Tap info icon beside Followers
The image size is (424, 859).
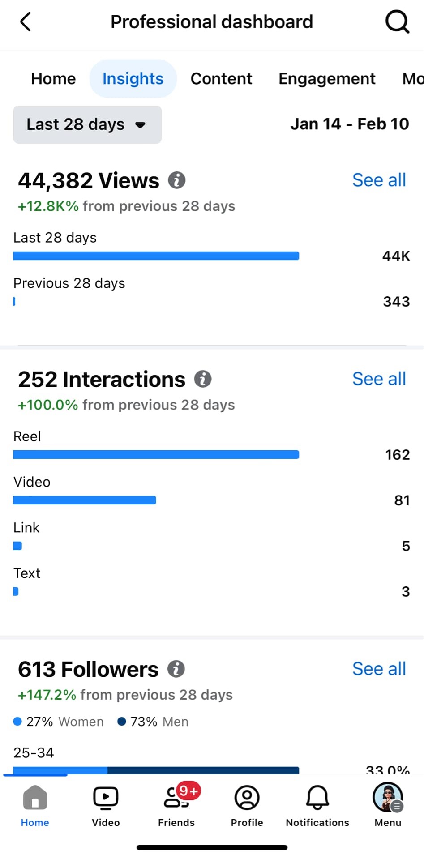pos(176,669)
